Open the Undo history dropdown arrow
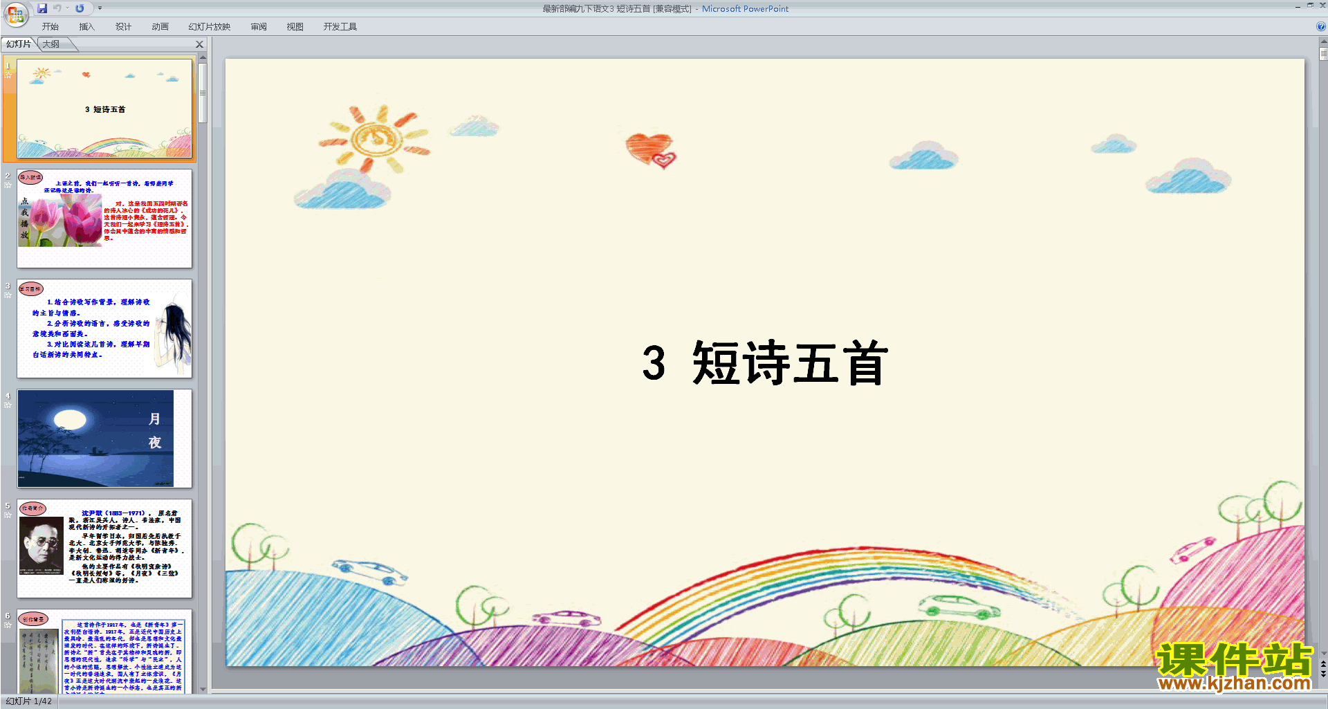This screenshot has width=1328, height=709. point(68,8)
